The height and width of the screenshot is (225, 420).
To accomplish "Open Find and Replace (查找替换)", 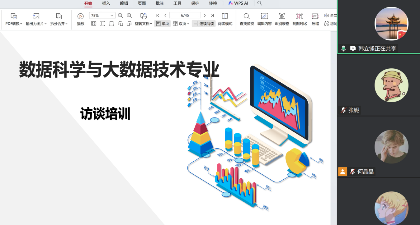I will (x=247, y=19).
